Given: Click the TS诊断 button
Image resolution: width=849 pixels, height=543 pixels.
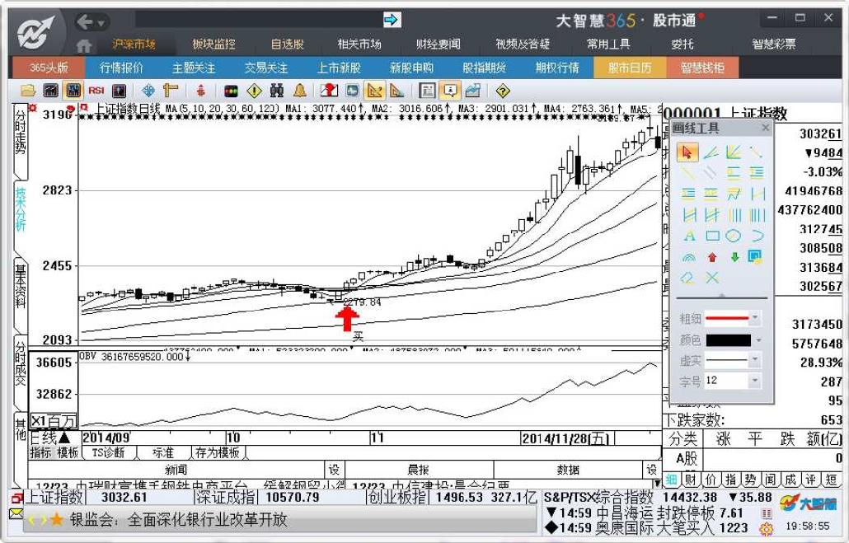Looking at the screenshot, I should pos(108,452).
